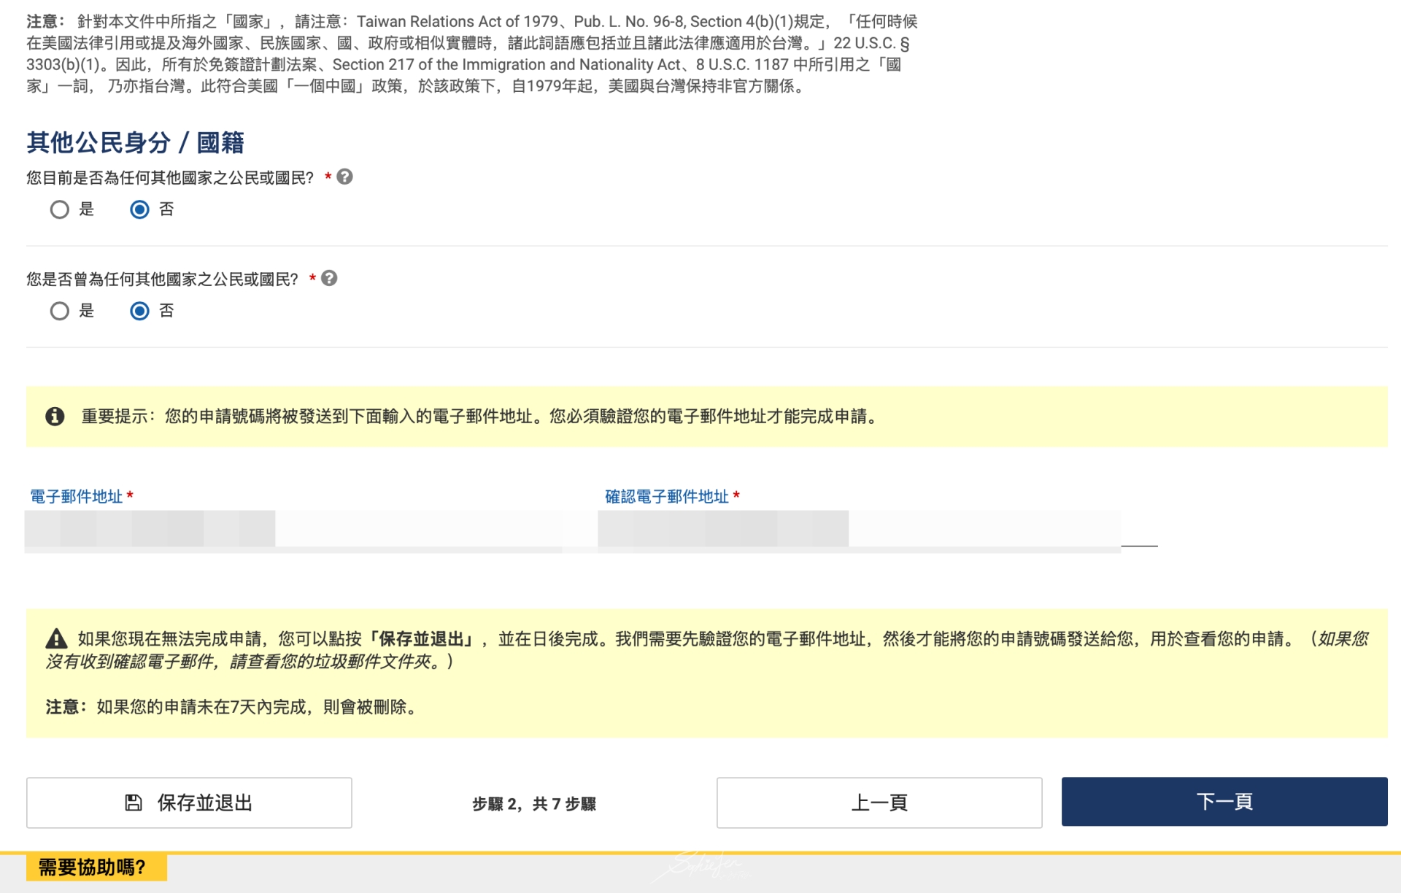Click the 電子郵件地址 label
This screenshot has height=893, width=1401.
(76, 496)
